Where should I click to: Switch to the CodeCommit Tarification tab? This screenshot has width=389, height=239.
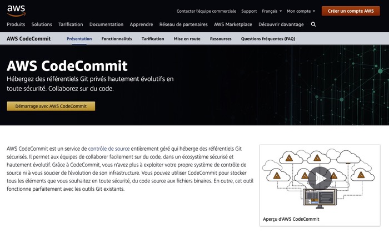pos(153,39)
